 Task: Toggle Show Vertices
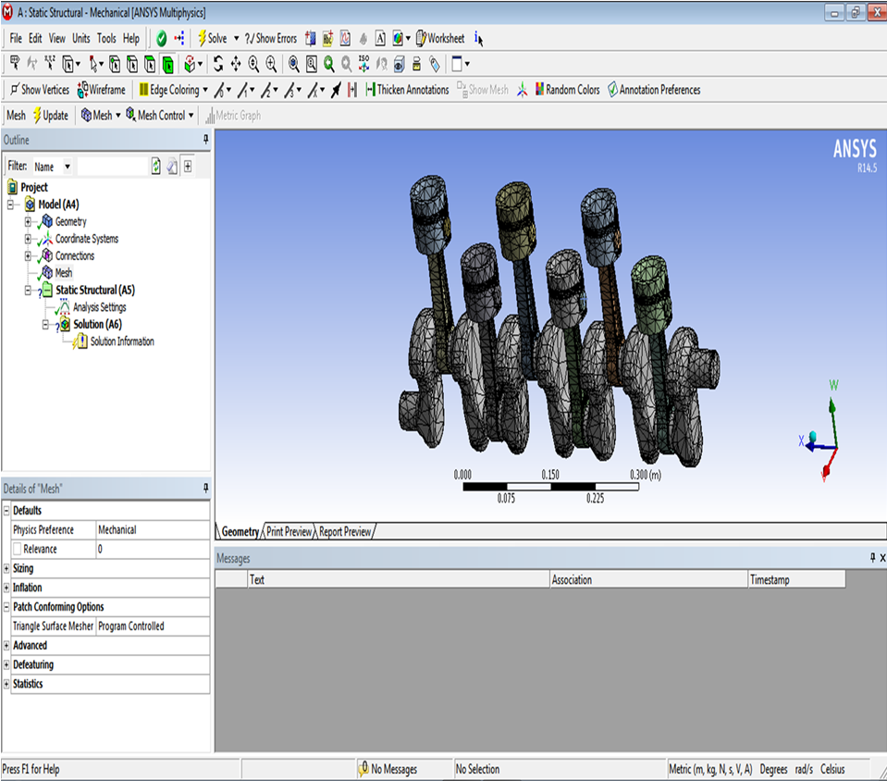[40, 90]
